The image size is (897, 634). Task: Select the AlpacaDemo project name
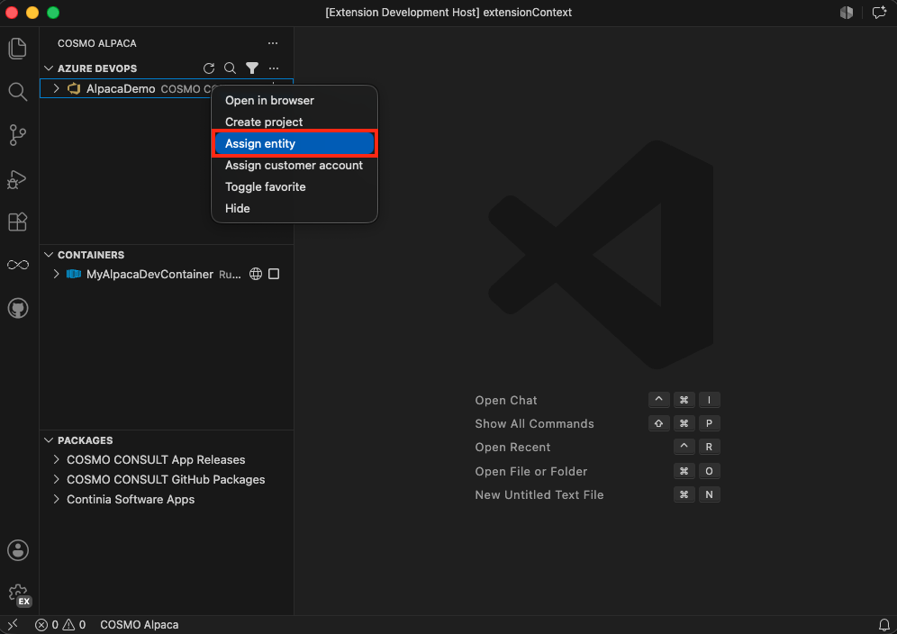click(x=121, y=88)
